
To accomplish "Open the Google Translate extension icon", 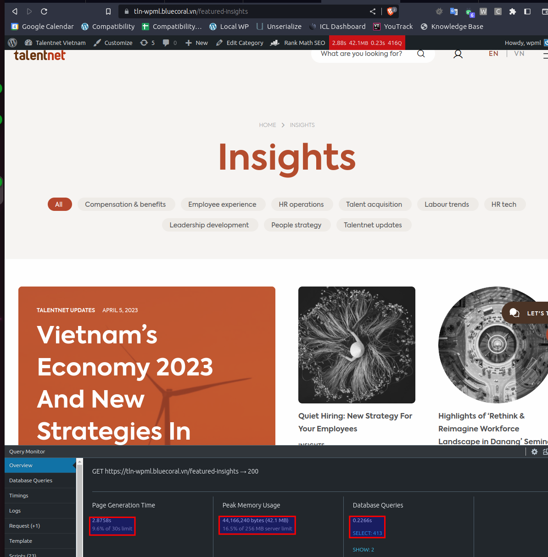I will (x=454, y=11).
